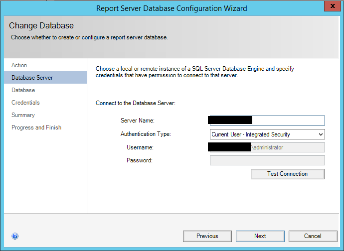Jump to the Summary step
The image size is (344, 251).
[x=23, y=115]
